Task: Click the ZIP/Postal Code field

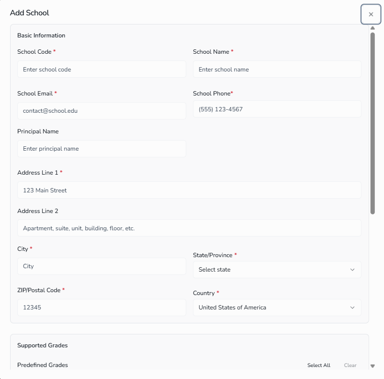Action: click(102, 307)
